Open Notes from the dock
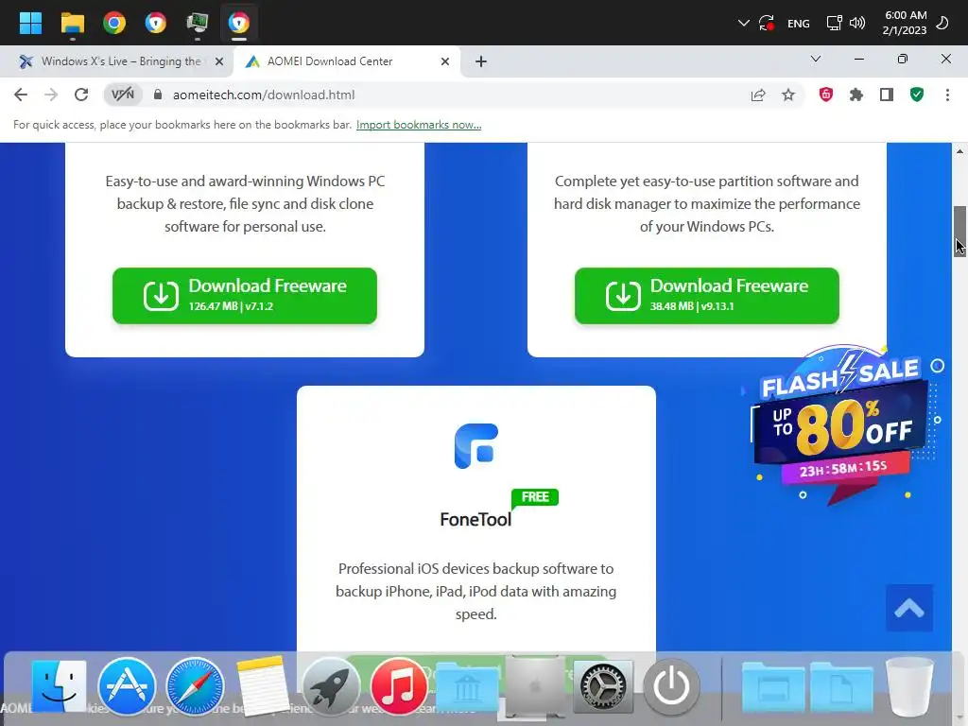Screen dimensions: 968x726 pyautogui.click(x=262, y=686)
